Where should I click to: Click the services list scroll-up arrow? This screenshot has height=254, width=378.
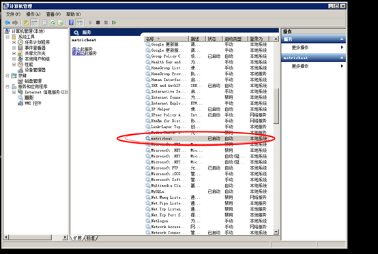point(276,39)
